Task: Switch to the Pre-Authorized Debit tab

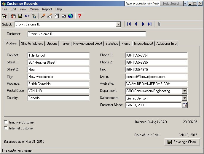Action: (x=87, y=44)
